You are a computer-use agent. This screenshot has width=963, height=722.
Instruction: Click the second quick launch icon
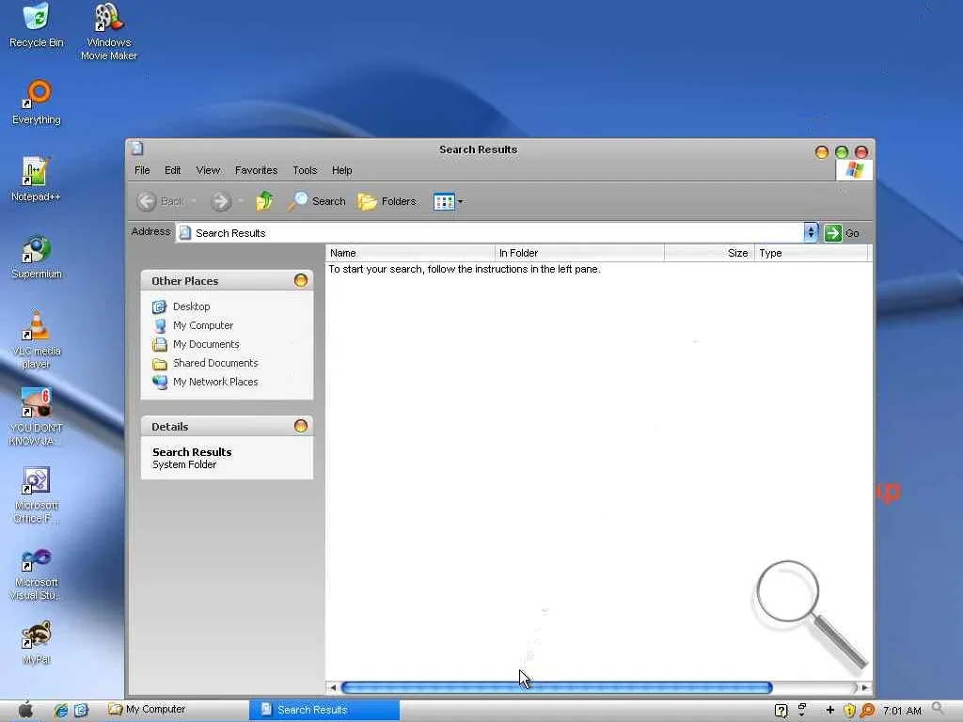click(x=81, y=711)
